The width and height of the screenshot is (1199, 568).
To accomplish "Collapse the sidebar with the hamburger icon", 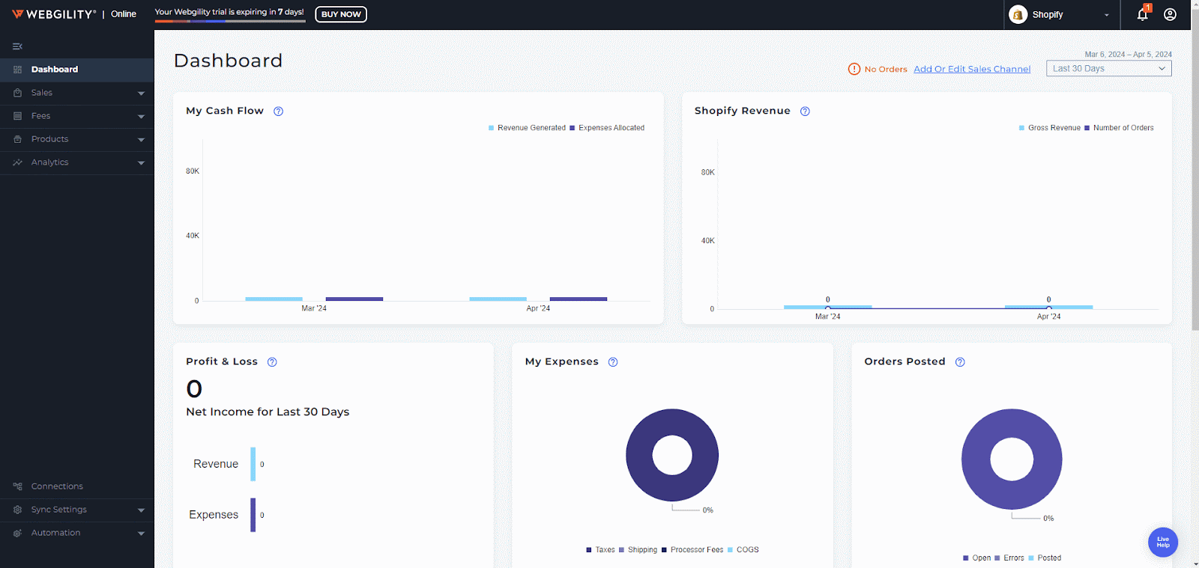I will (x=17, y=46).
